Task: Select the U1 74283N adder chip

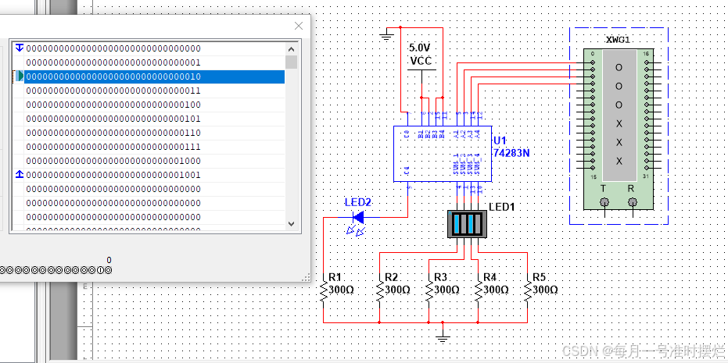Action: [443, 154]
